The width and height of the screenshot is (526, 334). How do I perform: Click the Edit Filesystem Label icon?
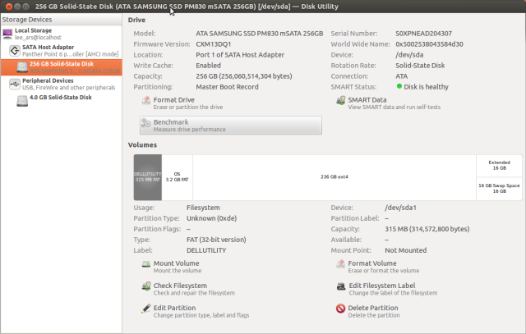click(341, 286)
